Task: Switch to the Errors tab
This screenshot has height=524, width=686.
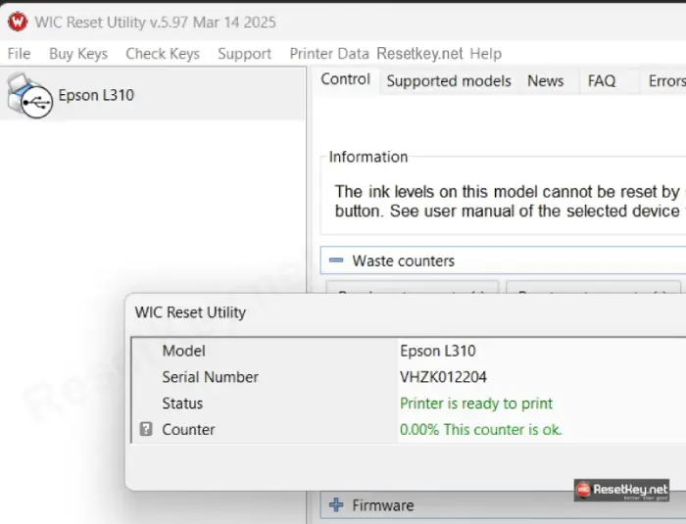Action: point(666,81)
